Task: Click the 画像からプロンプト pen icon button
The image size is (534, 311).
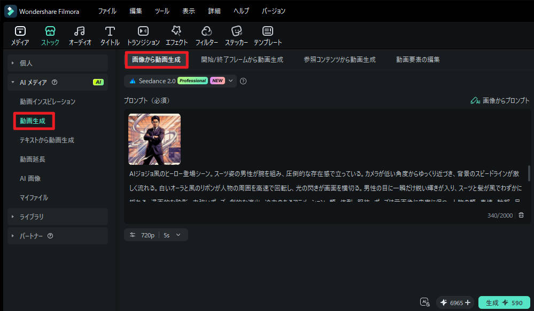Action: click(500, 101)
